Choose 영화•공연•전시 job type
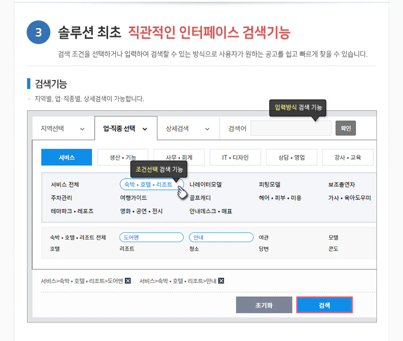 coord(141,211)
